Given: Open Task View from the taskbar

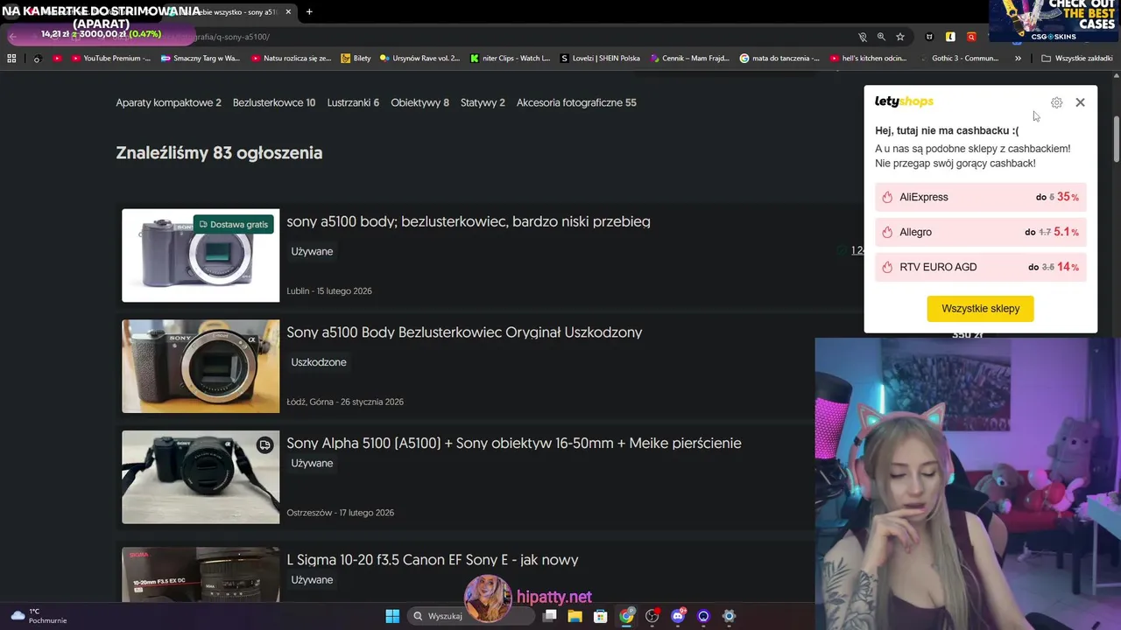Looking at the screenshot, I should (x=549, y=616).
